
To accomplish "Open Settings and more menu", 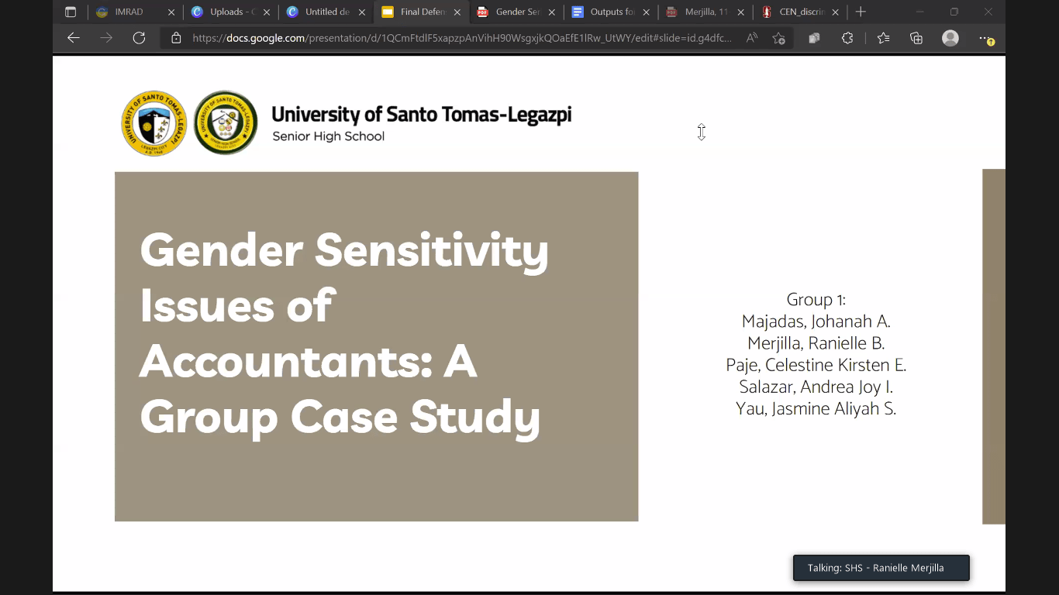I will (985, 38).
